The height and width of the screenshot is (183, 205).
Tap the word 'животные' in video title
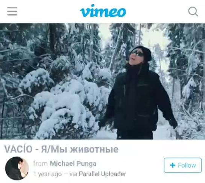point(94,150)
